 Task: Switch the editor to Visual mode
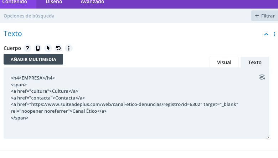(x=224, y=62)
